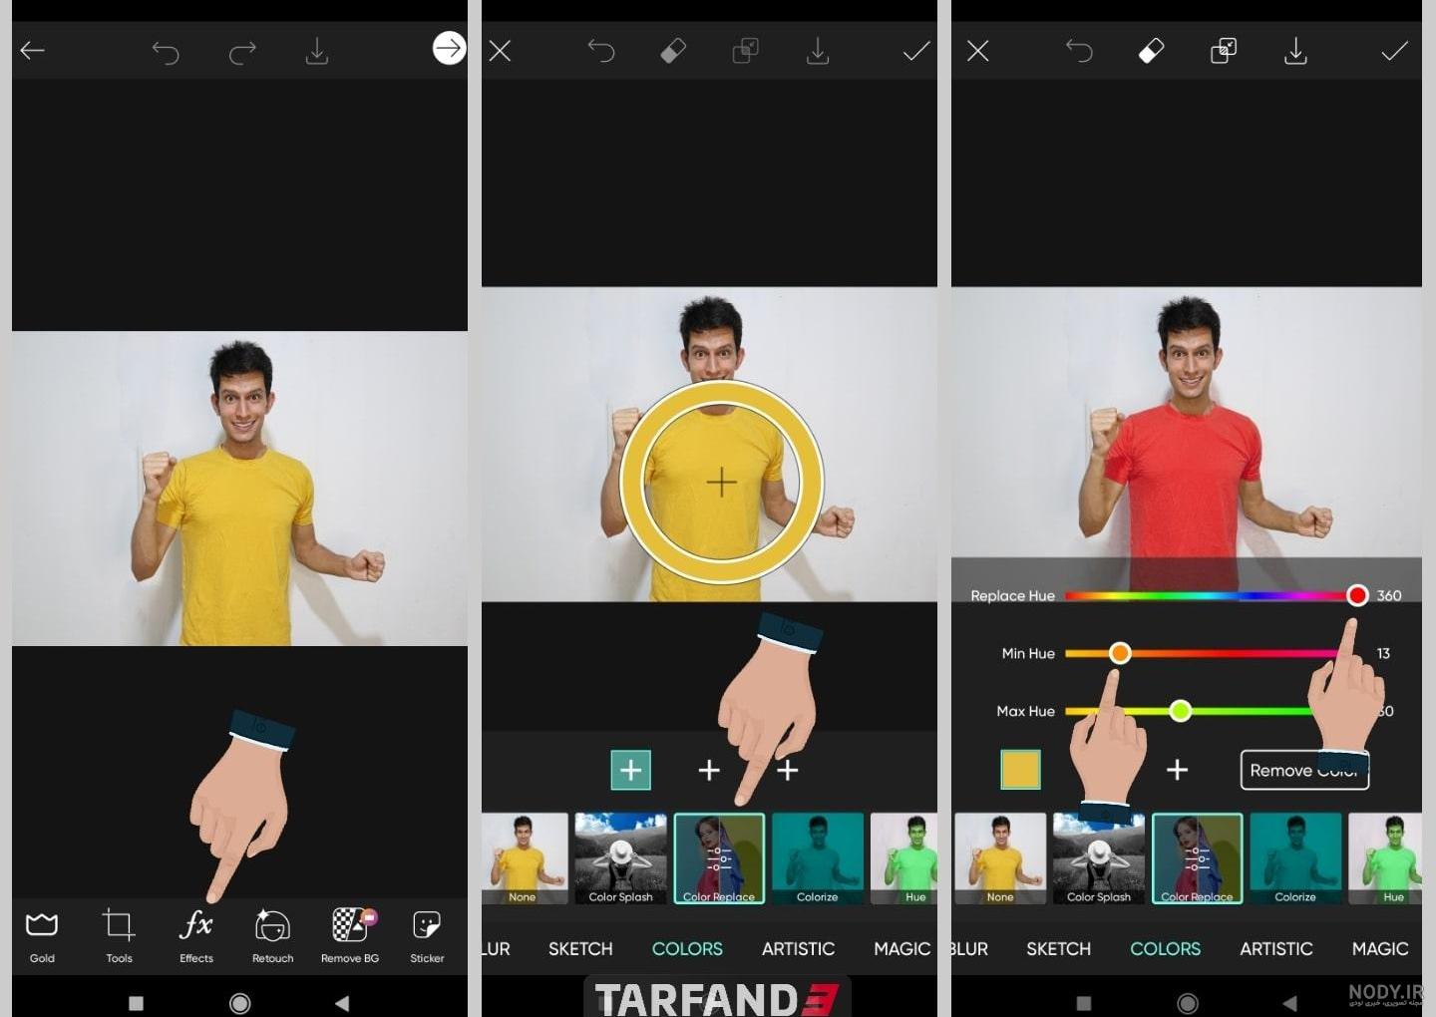Switch to ARTISTIC tab in right panel

pos(1276,949)
